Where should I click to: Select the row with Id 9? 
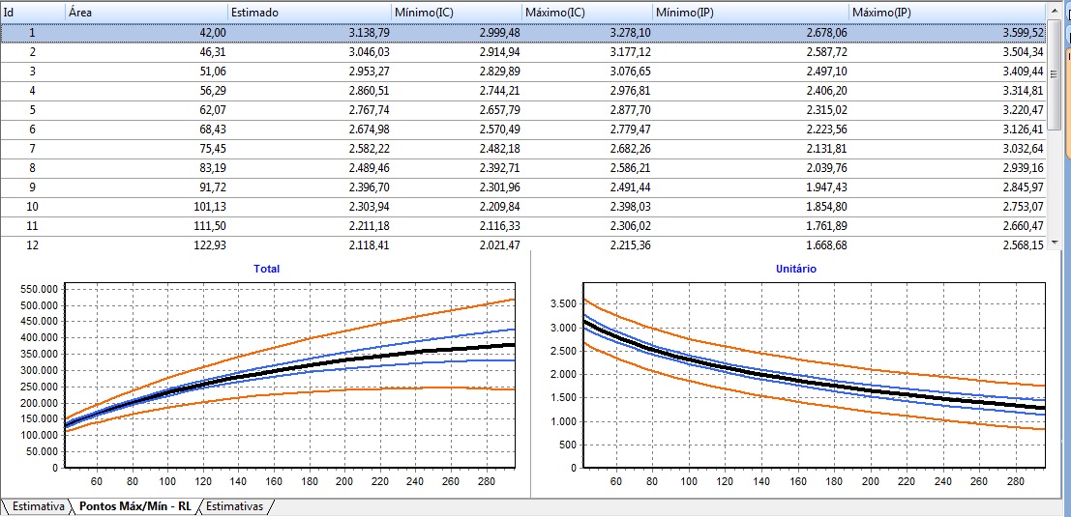point(523,188)
